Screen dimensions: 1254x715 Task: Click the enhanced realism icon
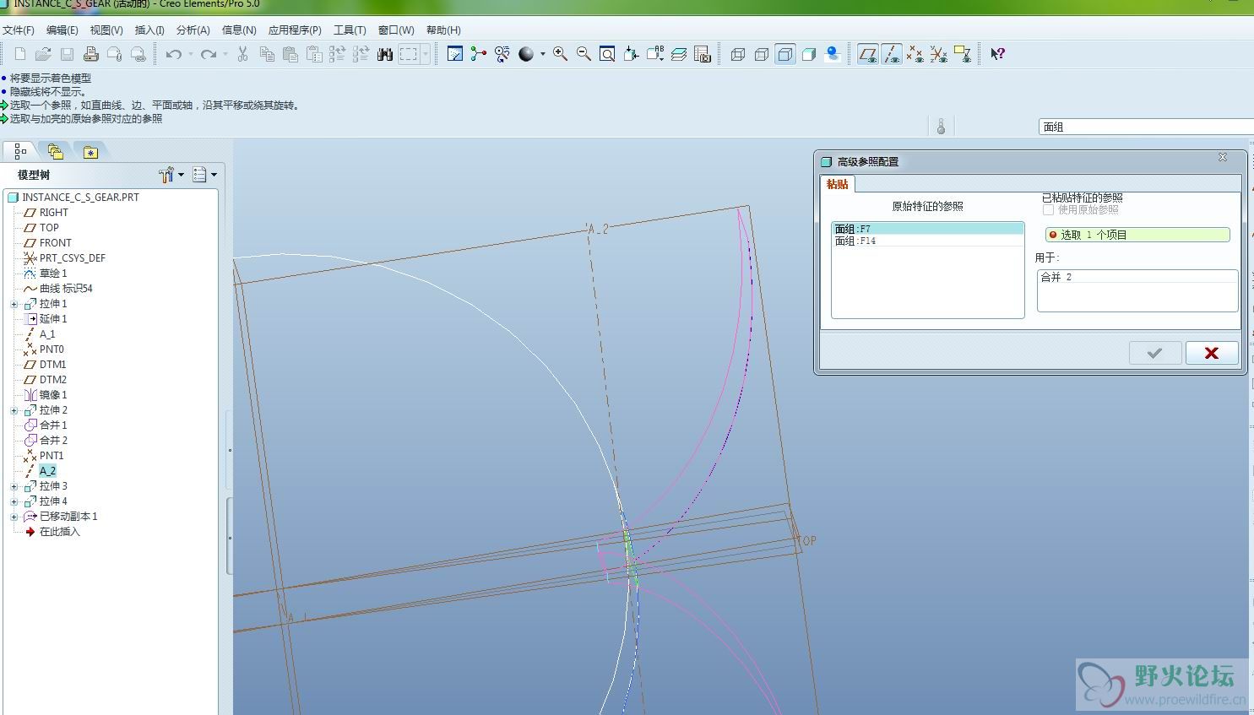832,54
